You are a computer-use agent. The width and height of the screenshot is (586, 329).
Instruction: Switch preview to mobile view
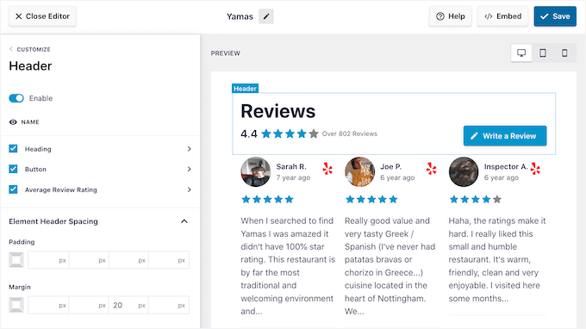pos(564,53)
